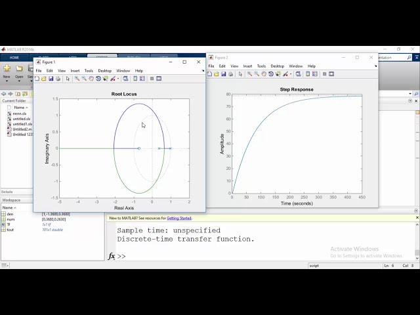Click Insert Legend icon in Figure 1
The image size is (420, 315).
[x=142, y=79]
